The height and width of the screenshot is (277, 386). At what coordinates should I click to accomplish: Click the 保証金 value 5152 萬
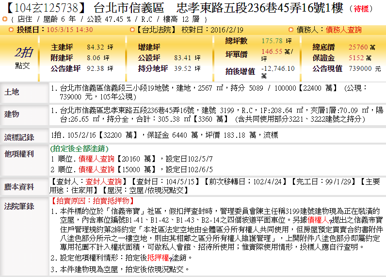360,58
